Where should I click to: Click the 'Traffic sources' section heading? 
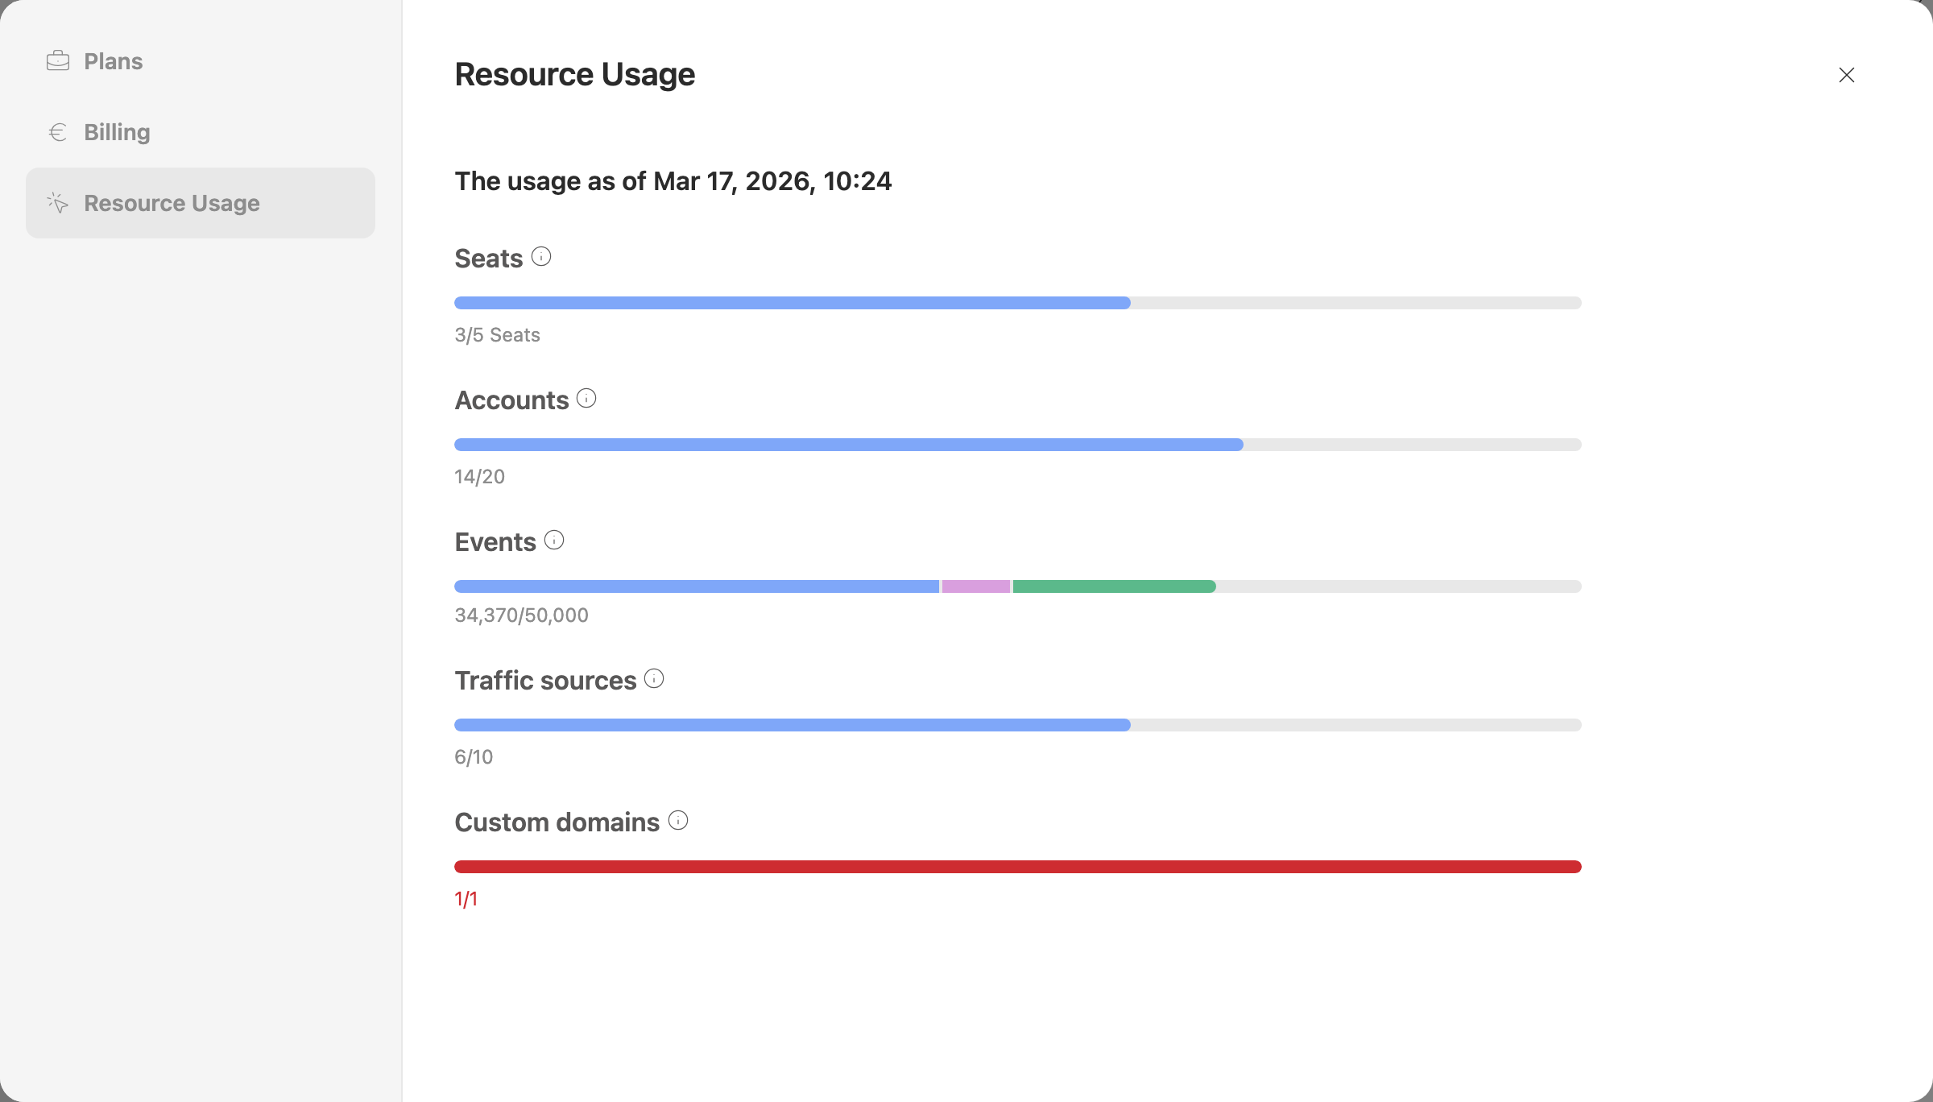tap(545, 681)
